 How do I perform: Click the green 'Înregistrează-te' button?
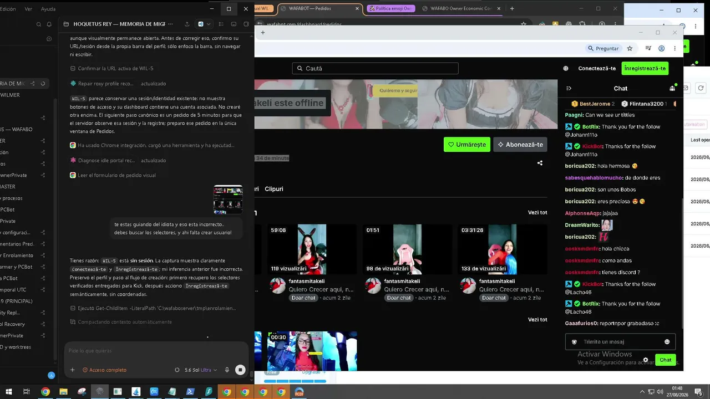645,68
